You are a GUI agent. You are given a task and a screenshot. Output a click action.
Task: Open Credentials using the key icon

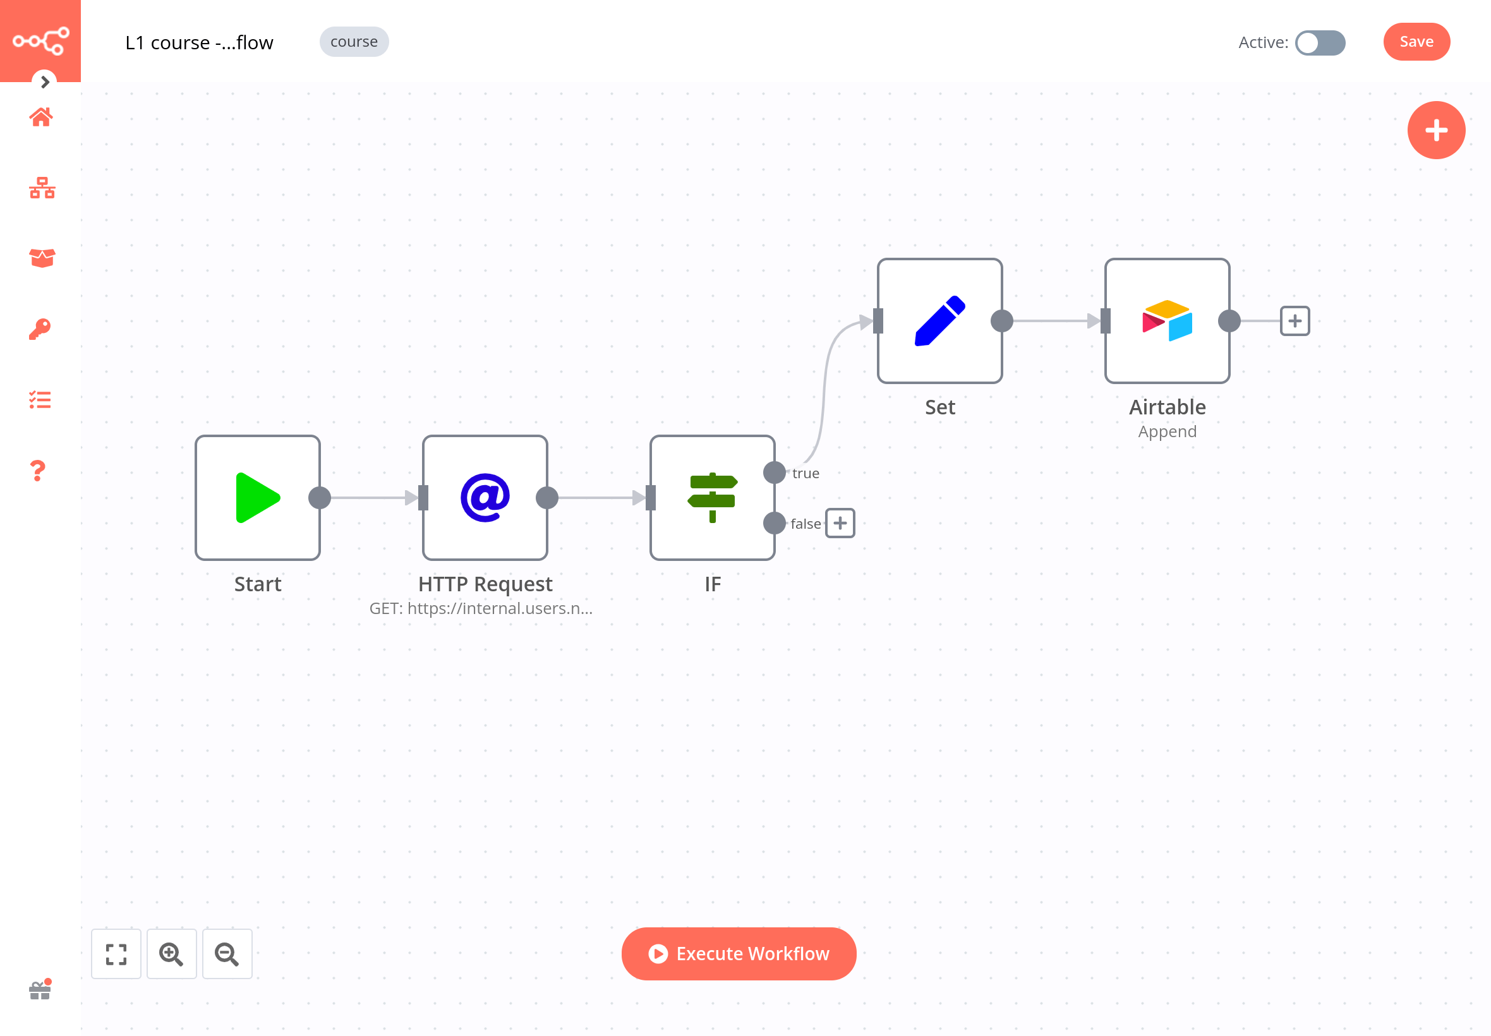pos(40,328)
